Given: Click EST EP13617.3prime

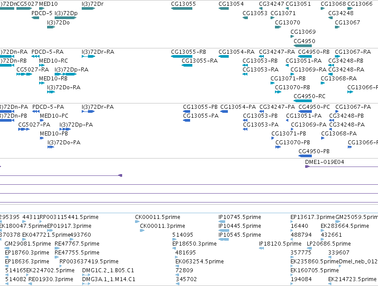Looking at the screenshot, I should tap(312, 217).
